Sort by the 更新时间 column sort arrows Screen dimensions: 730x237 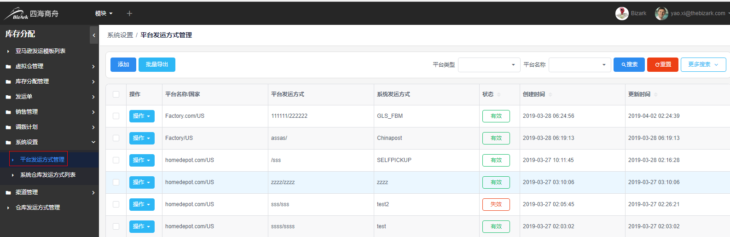656,94
